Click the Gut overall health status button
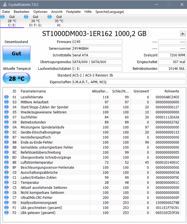The height and width of the screenshot is (224, 187). 17,54
